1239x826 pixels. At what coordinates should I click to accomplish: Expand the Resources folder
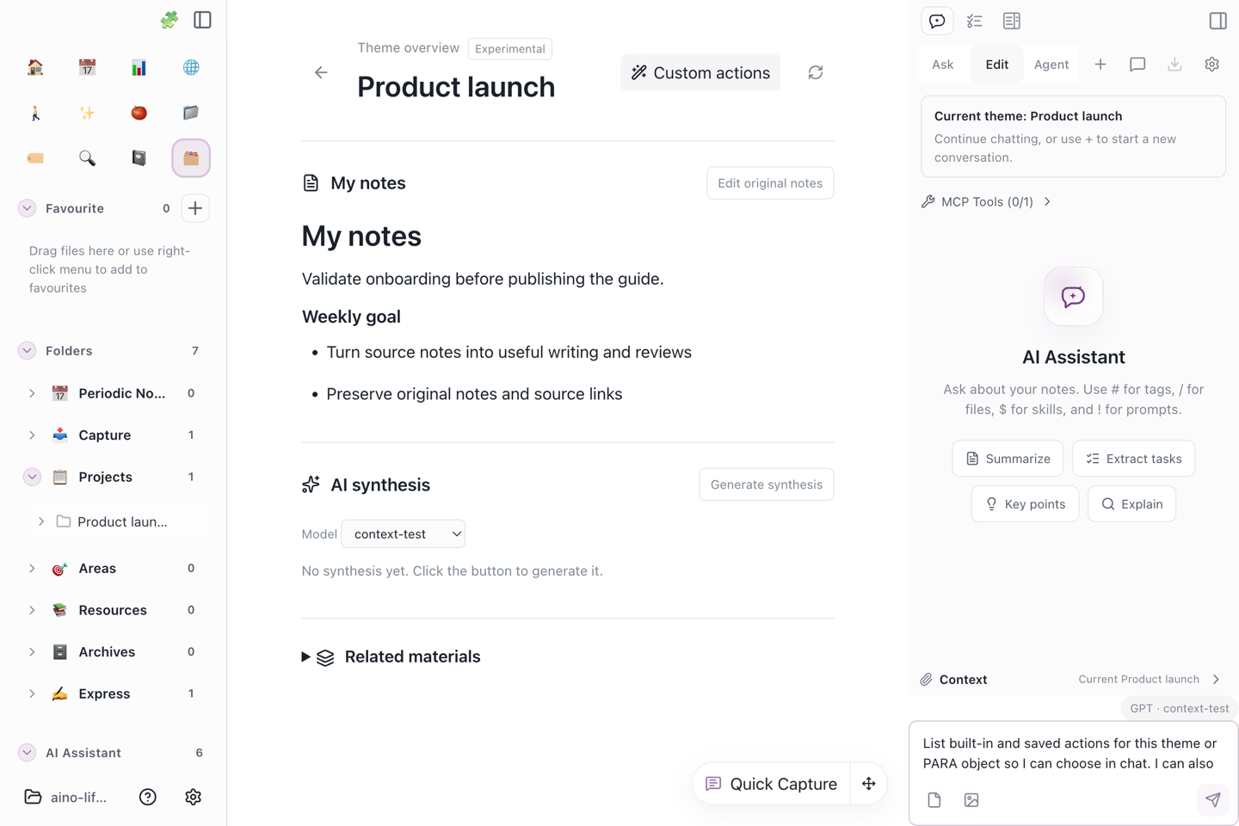[x=32, y=610]
